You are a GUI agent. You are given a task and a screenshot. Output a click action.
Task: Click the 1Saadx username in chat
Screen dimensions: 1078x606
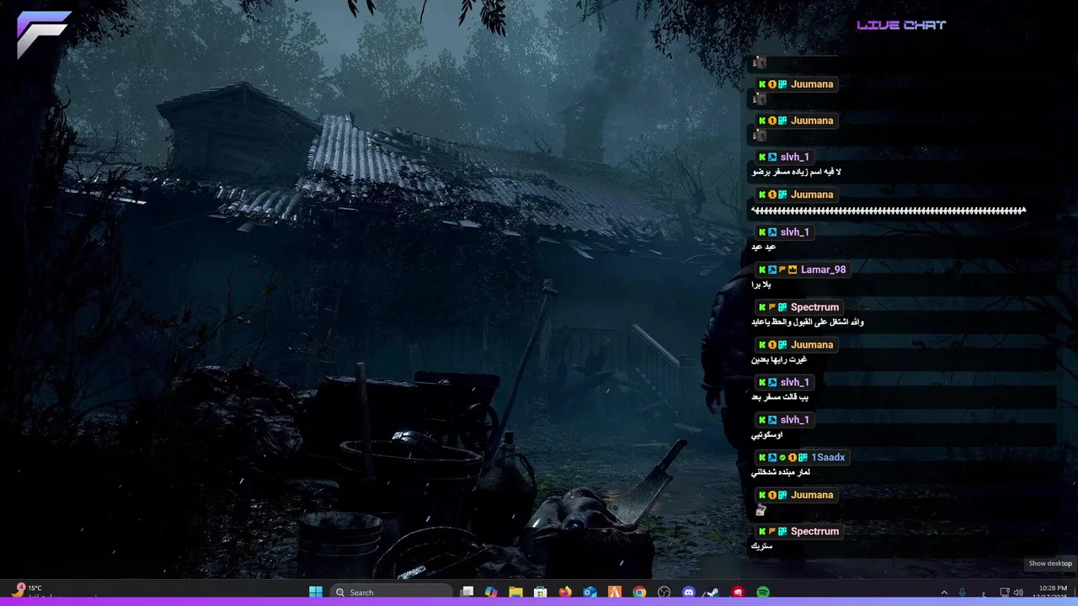828,457
